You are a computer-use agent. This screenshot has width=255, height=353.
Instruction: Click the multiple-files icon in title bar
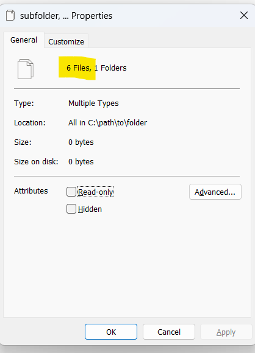click(10, 15)
